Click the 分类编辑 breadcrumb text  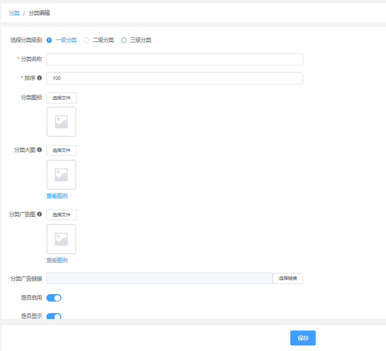pos(39,13)
